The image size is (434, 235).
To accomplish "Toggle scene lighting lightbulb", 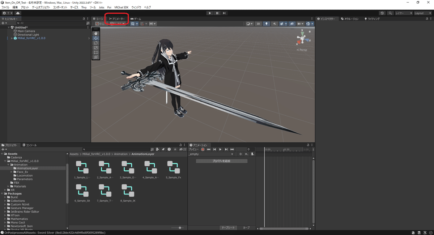I will pos(267,24).
